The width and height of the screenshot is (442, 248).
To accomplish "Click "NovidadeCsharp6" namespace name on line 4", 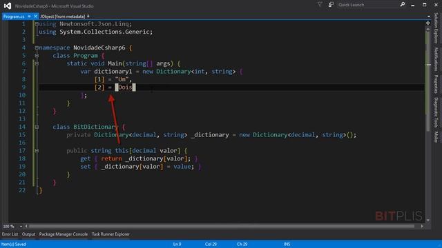I will (x=99, y=48).
